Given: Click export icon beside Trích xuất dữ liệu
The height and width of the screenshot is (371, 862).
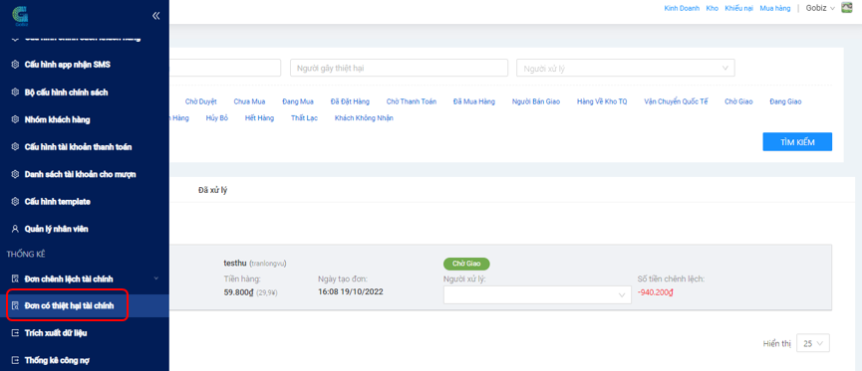Looking at the screenshot, I should [x=15, y=333].
